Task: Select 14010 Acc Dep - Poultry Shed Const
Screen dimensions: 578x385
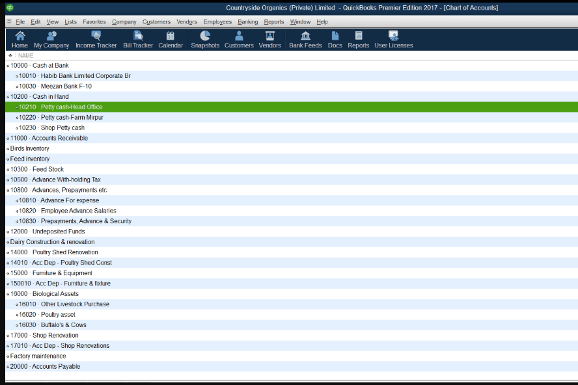Action: point(291,262)
